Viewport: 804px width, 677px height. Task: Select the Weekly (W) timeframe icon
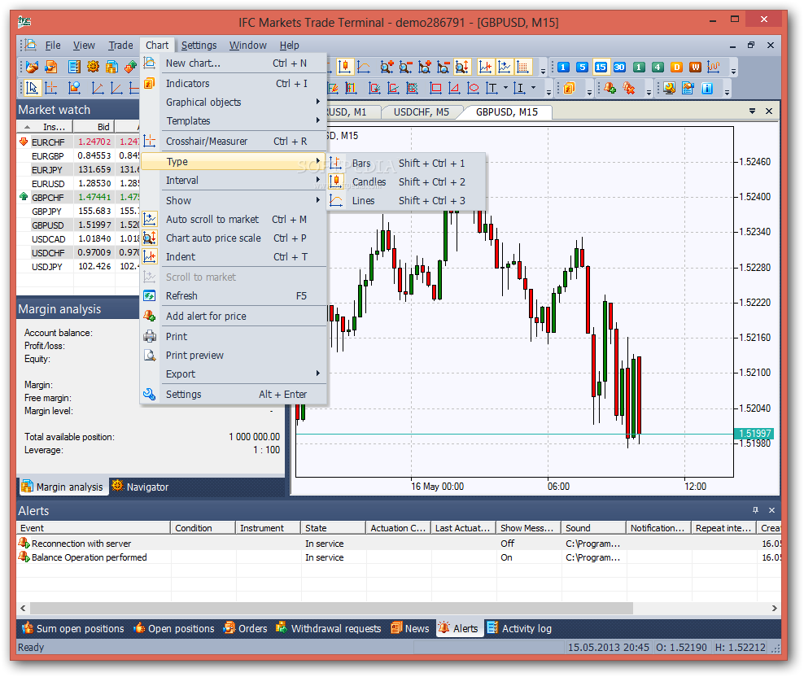point(695,68)
